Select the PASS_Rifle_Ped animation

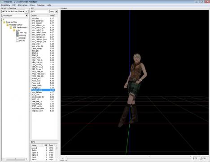(x=43, y=74)
